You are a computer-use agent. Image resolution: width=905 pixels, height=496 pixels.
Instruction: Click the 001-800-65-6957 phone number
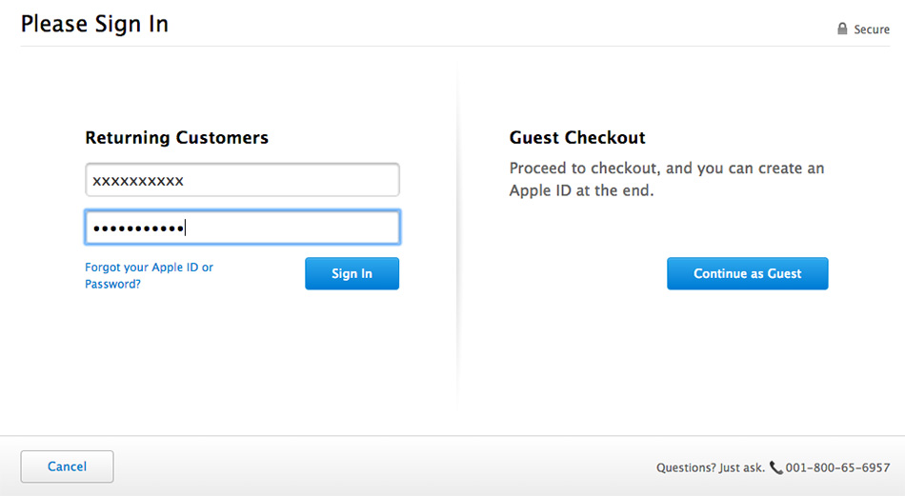[x=838, y=467]
